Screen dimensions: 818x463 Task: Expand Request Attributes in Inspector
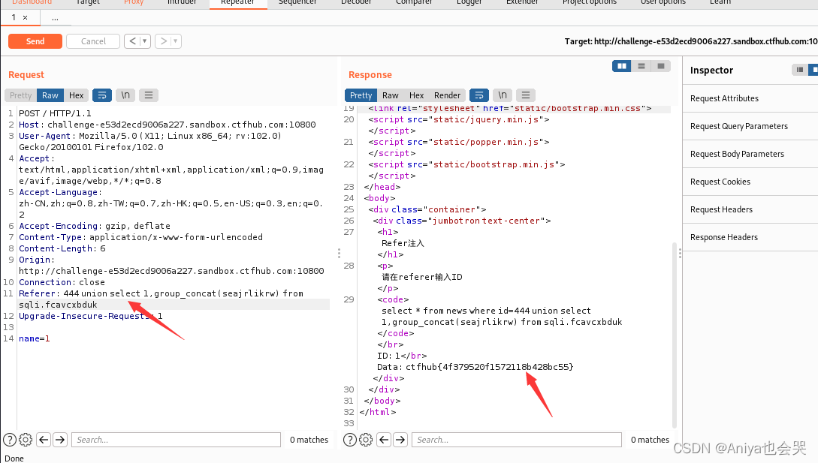(x=750, y=98)
